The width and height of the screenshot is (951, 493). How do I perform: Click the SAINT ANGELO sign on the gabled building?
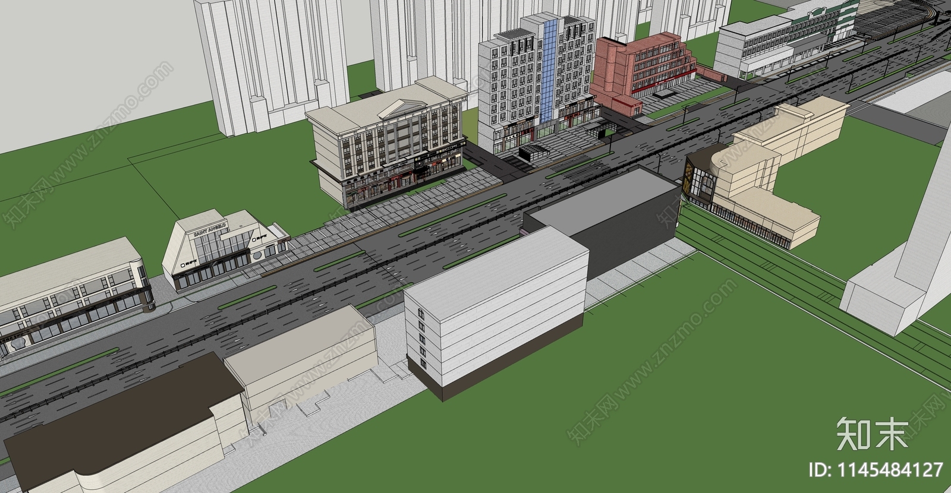209,230
